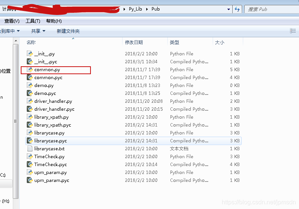299x209 pixels.
Task: Click the librarycase.pyc file icon
Action: coord(30,140)
